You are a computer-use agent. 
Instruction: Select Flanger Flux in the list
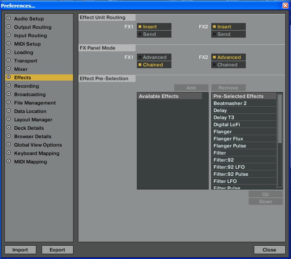click(x=244, y=139)
